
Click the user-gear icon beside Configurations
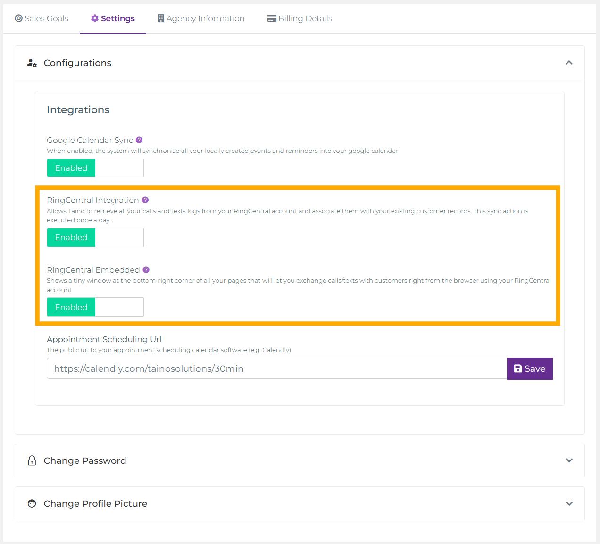pyautogui.click(x=32, y=62)
